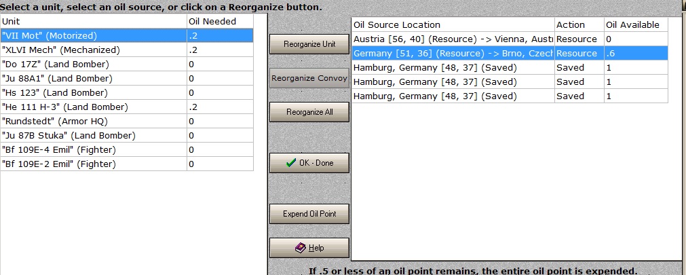
Task: Click the Reorganize Convoy button
Action: pos(309,78)
